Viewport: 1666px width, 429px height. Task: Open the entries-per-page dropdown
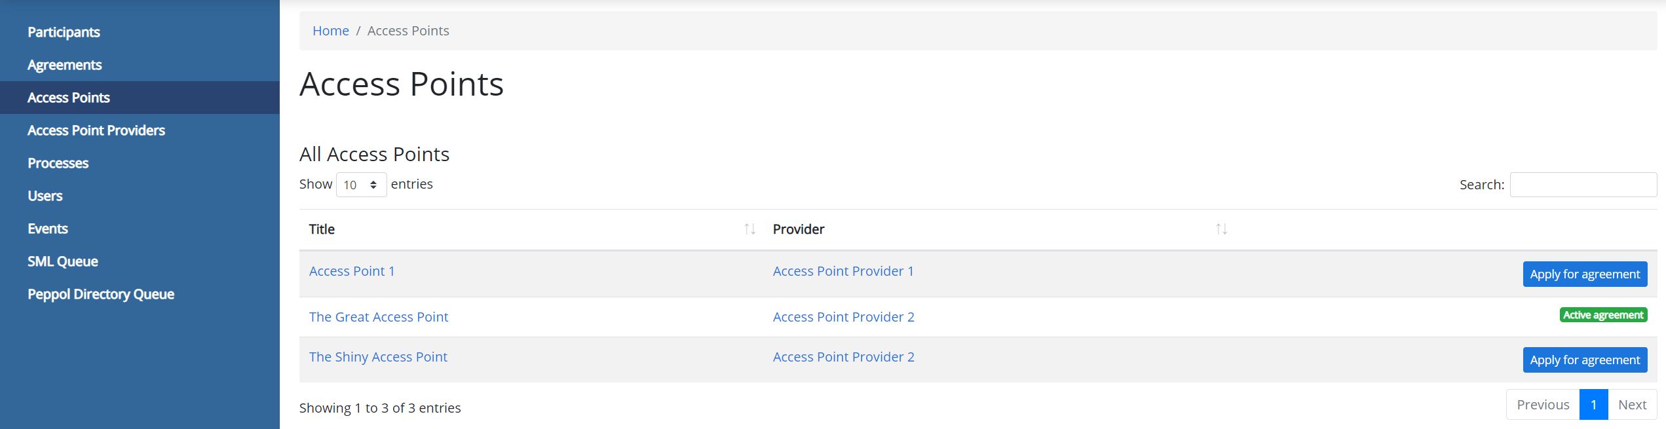[361, 185]
